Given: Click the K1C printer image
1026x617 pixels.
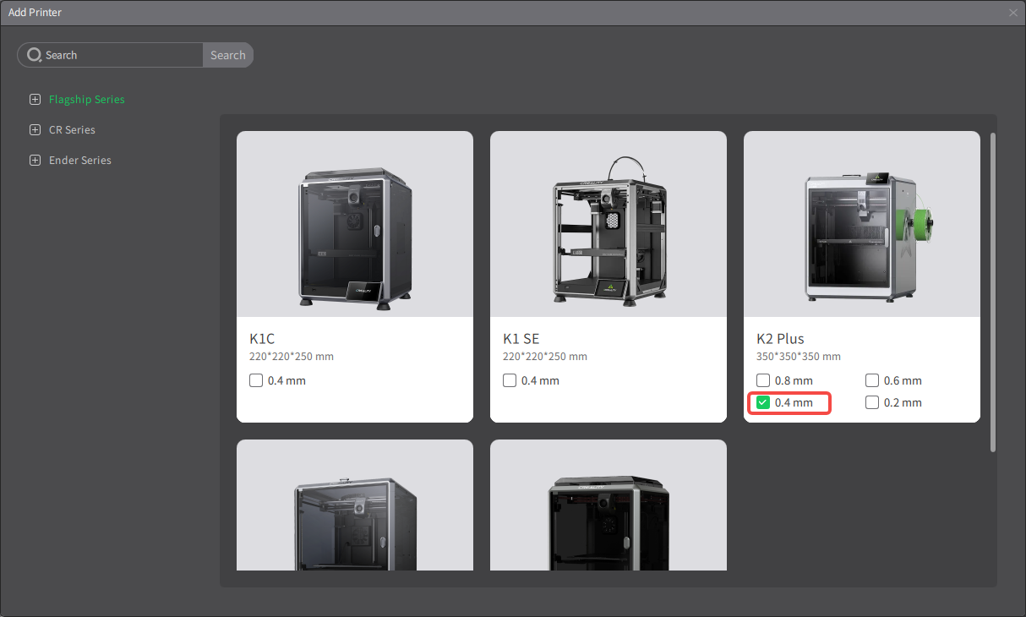Looking at the screenshot, I should 355,224.
